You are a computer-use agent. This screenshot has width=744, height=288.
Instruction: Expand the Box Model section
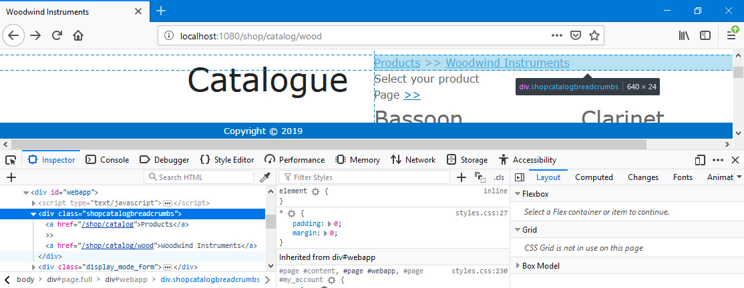click(518, 266)
